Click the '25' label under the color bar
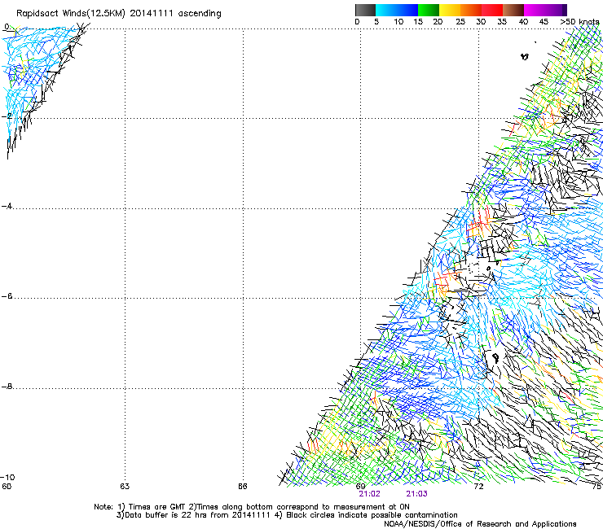 tap(460, 22)
